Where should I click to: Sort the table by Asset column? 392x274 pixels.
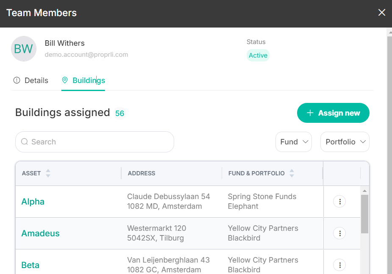(x=48, y=173)
